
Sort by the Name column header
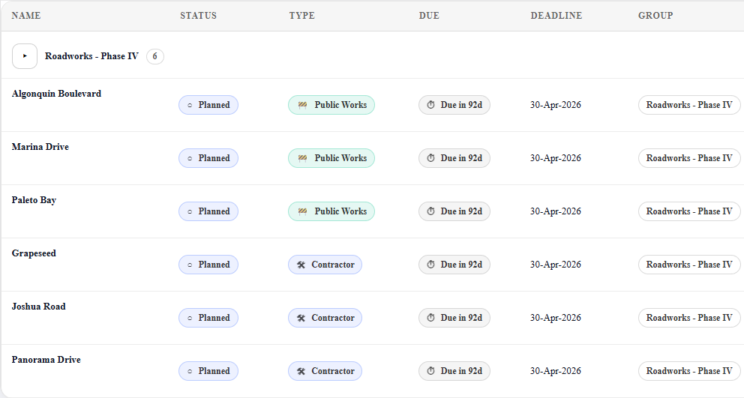point(26,16)
